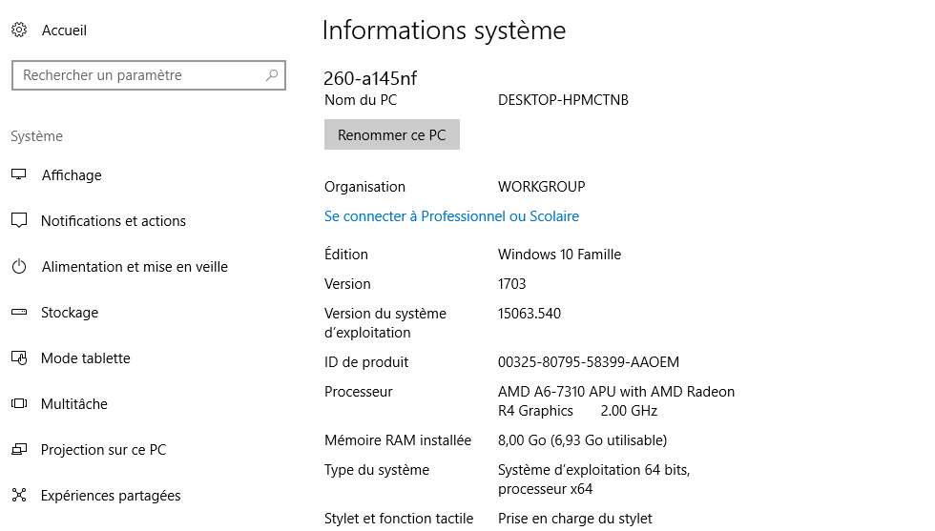The image size is (935, 531).
Task: Click the Stockage drive icon
Action: (19, 313)
